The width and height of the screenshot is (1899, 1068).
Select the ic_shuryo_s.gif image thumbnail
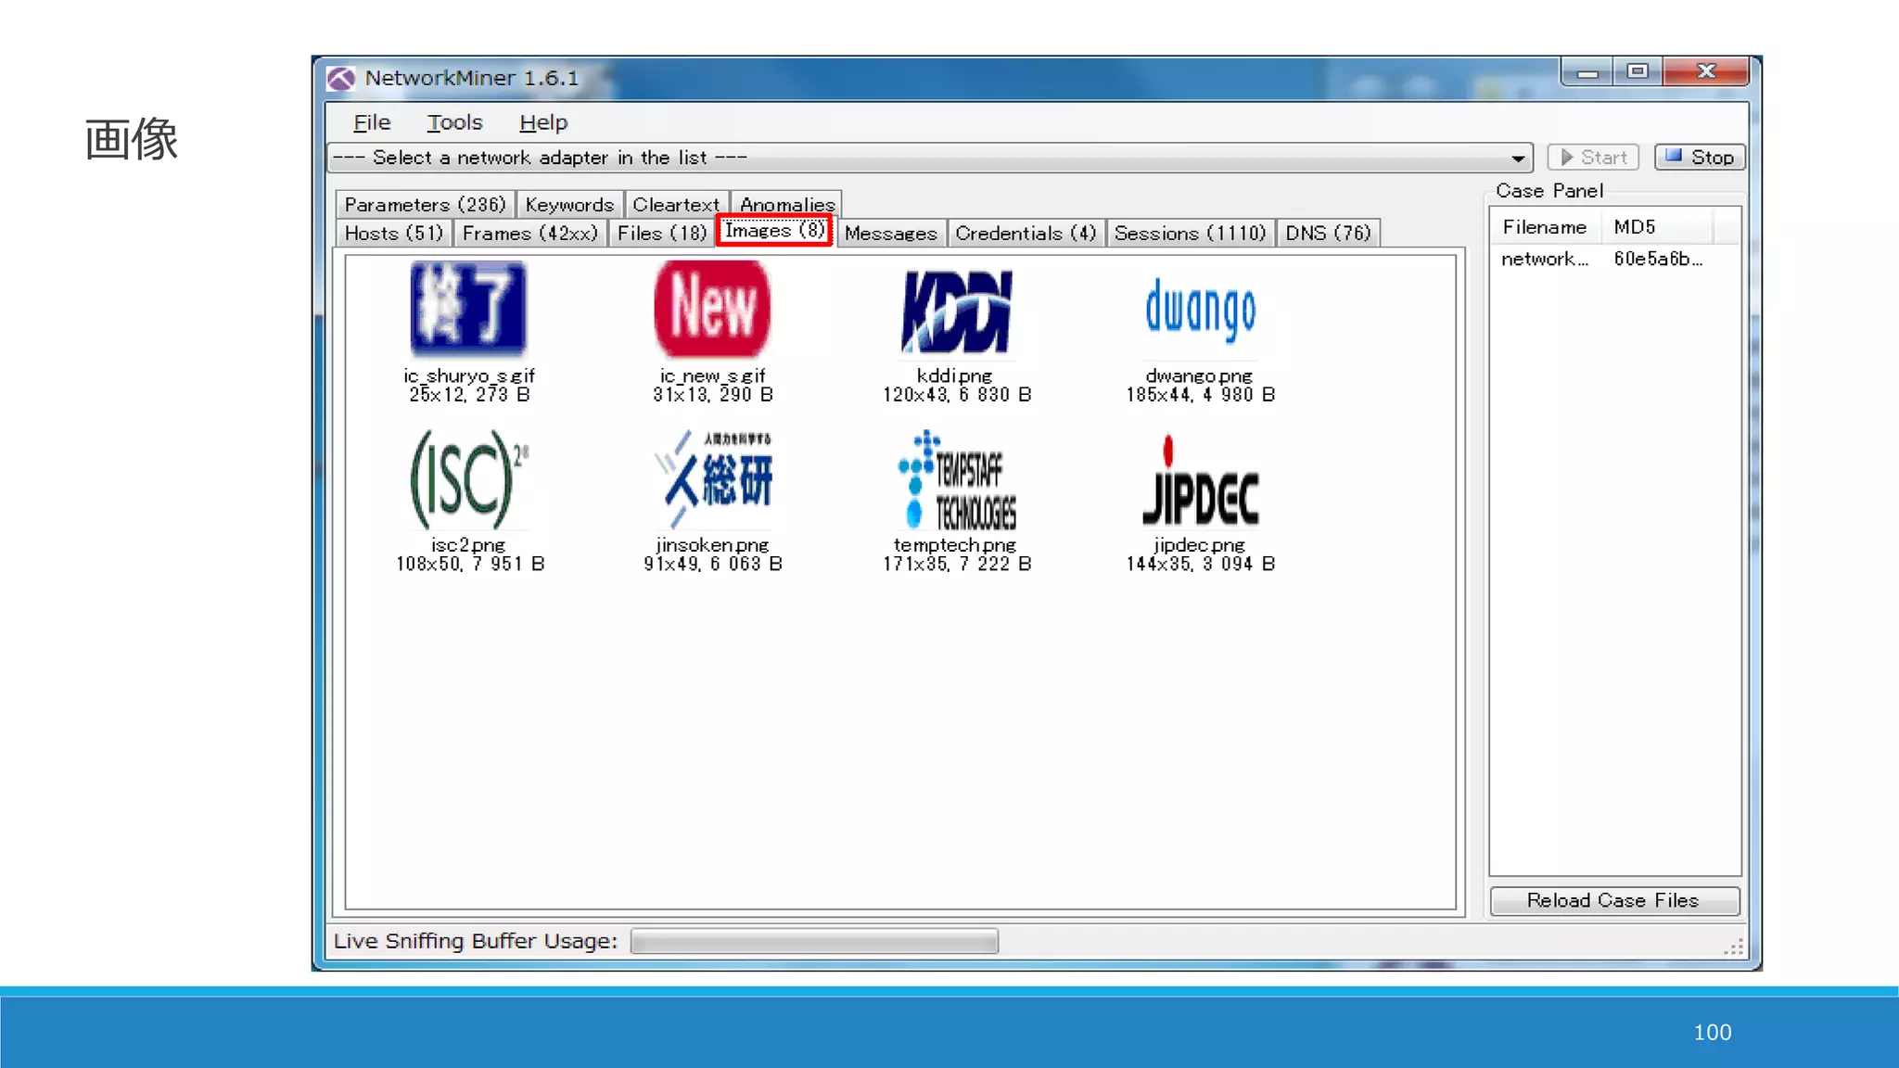(468, 310)
